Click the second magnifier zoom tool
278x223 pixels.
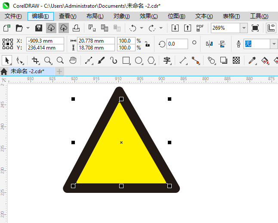point(60,61)
